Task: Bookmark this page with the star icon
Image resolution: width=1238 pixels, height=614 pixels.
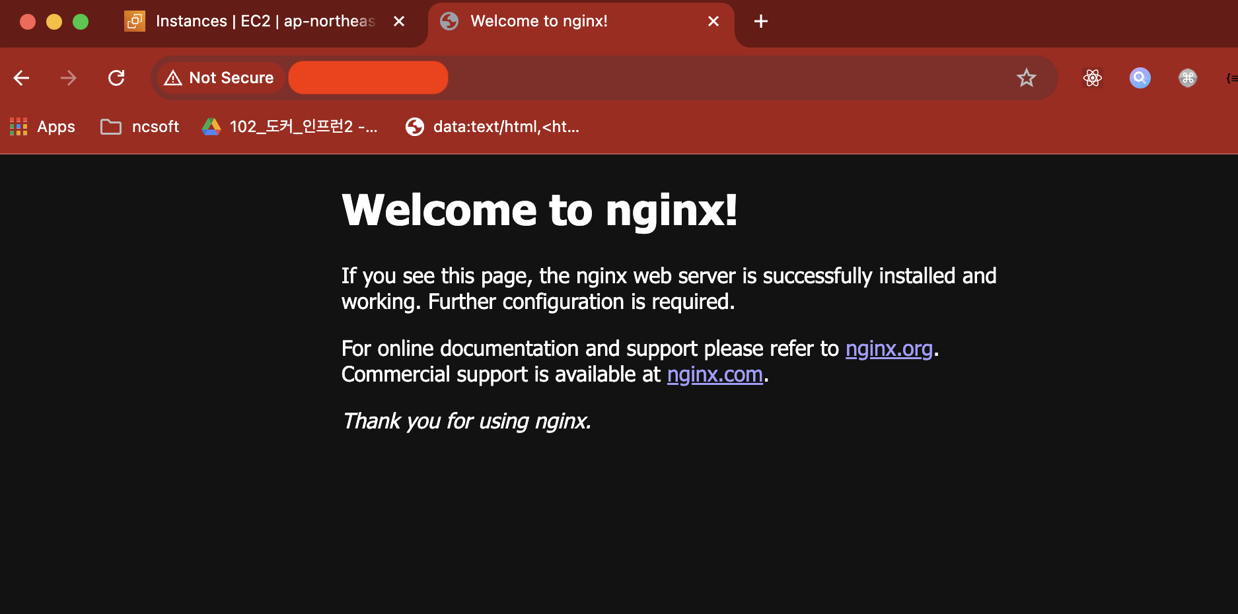Action: (x=1027, y=78)
